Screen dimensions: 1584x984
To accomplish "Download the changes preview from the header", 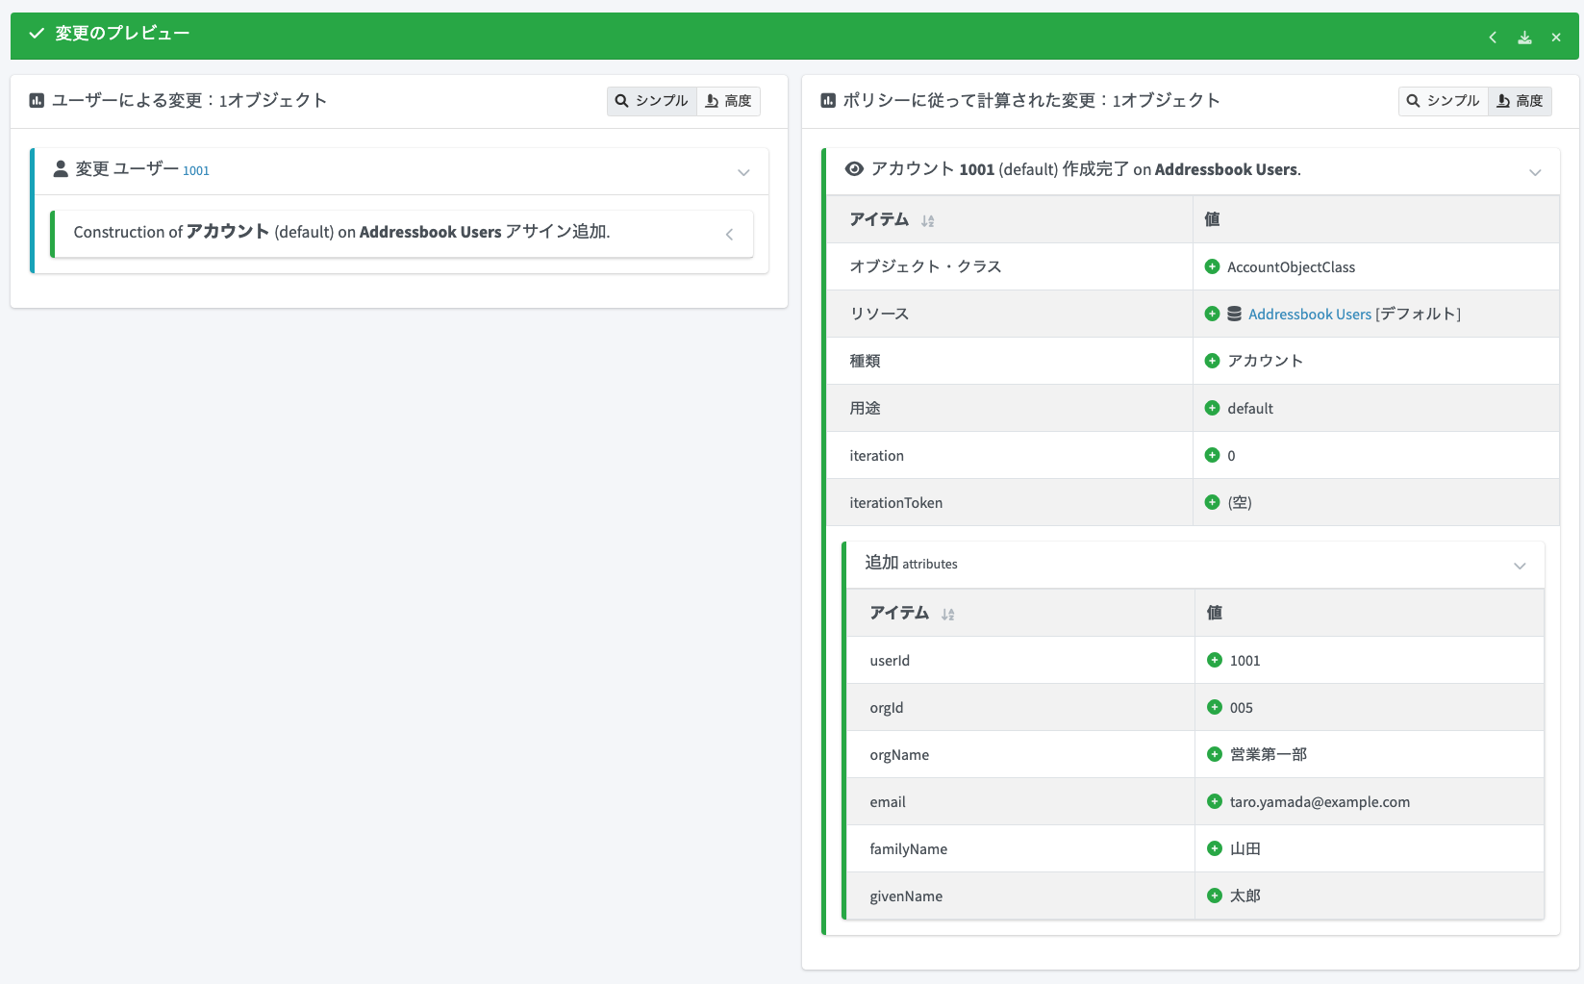I will (x=1524, y=38).
